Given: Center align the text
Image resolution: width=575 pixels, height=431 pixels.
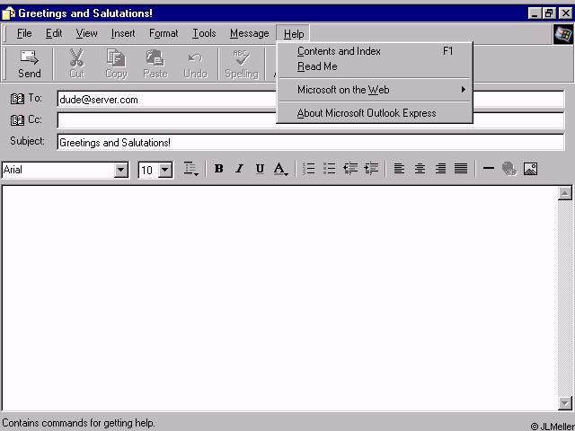Looking at the screenshot, I should tap(420, 169).
